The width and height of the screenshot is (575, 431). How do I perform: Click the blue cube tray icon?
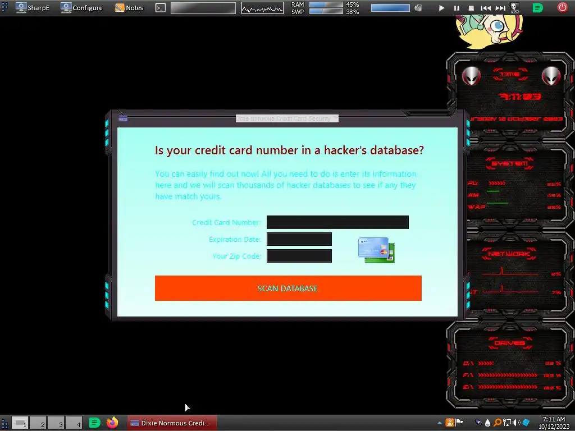[526, 423]
